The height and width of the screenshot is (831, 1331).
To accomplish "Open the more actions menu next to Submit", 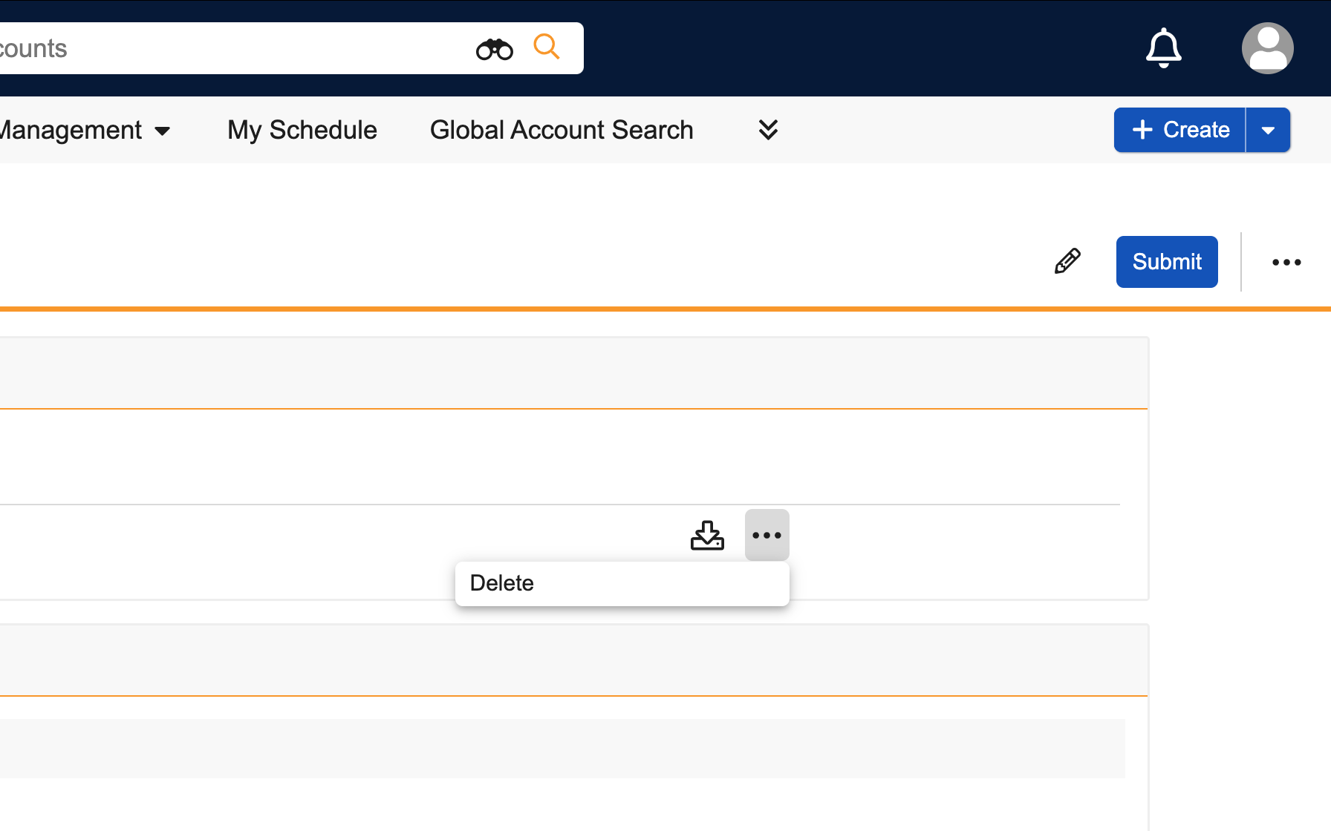I will pos(1286,262).
